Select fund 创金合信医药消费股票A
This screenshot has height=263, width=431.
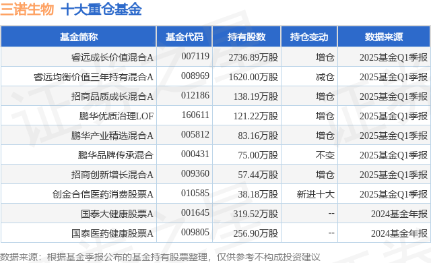pyautogui.click(x=103, y=194)
